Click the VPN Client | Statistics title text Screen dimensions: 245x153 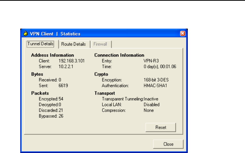(x=55, y=34)
